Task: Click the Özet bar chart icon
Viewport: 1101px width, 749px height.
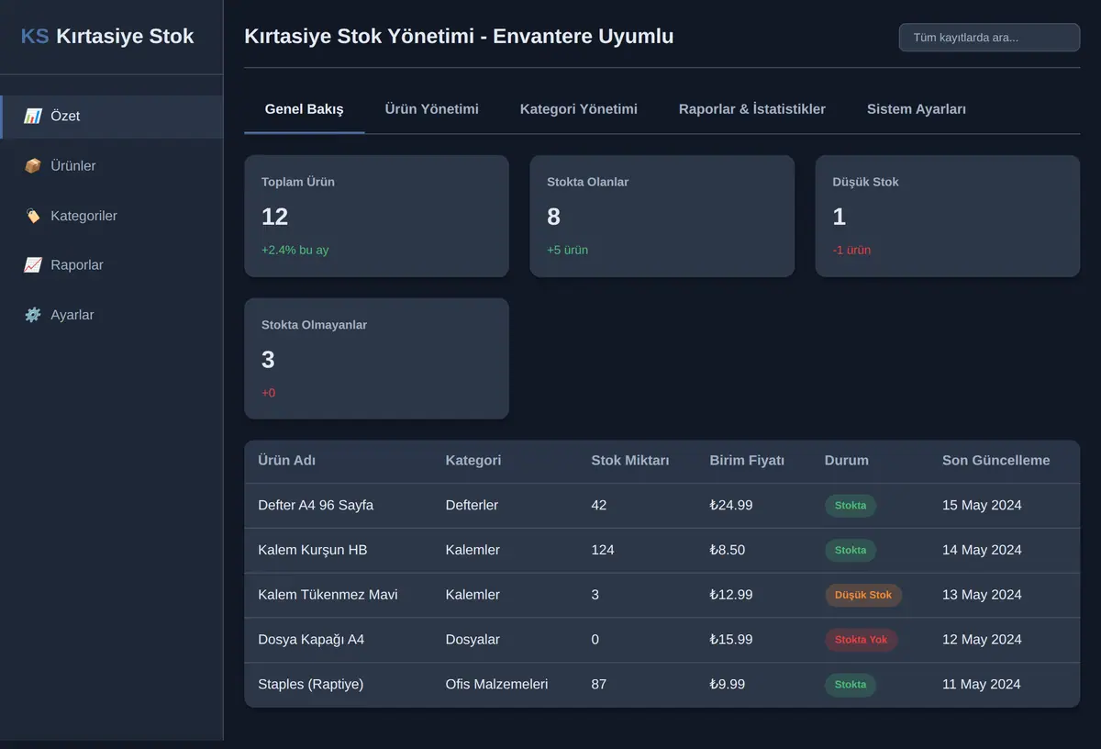Action: click(x=33, y=117)
